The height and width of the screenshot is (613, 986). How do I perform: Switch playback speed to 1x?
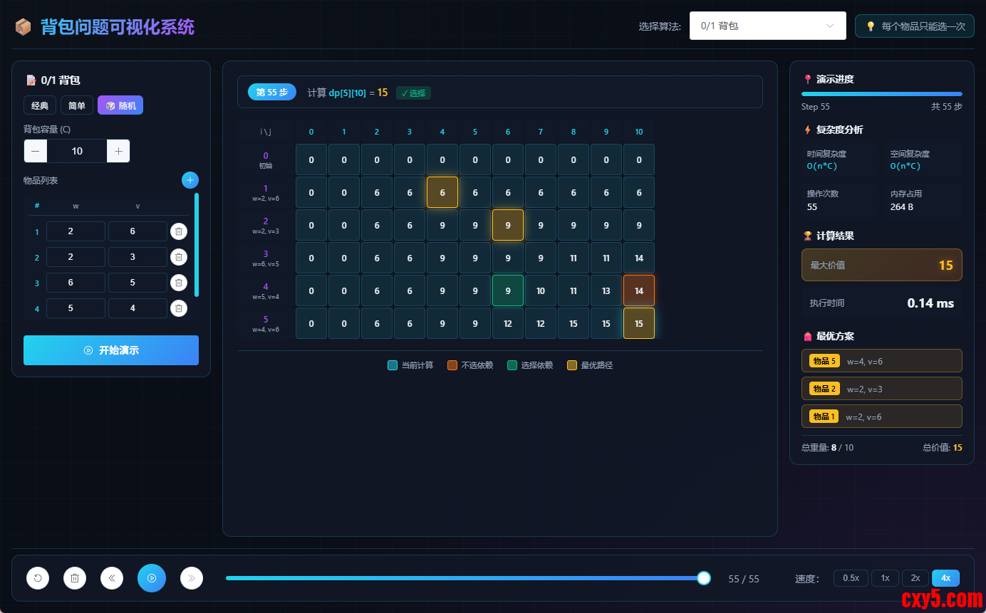[884, 578]
